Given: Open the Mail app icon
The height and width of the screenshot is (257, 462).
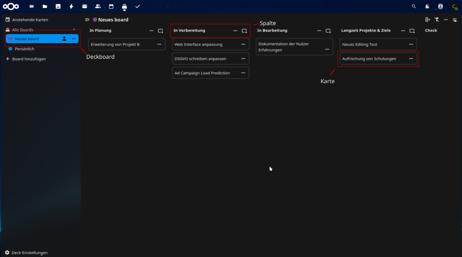Looking at the screenshot, I should 84,6.
